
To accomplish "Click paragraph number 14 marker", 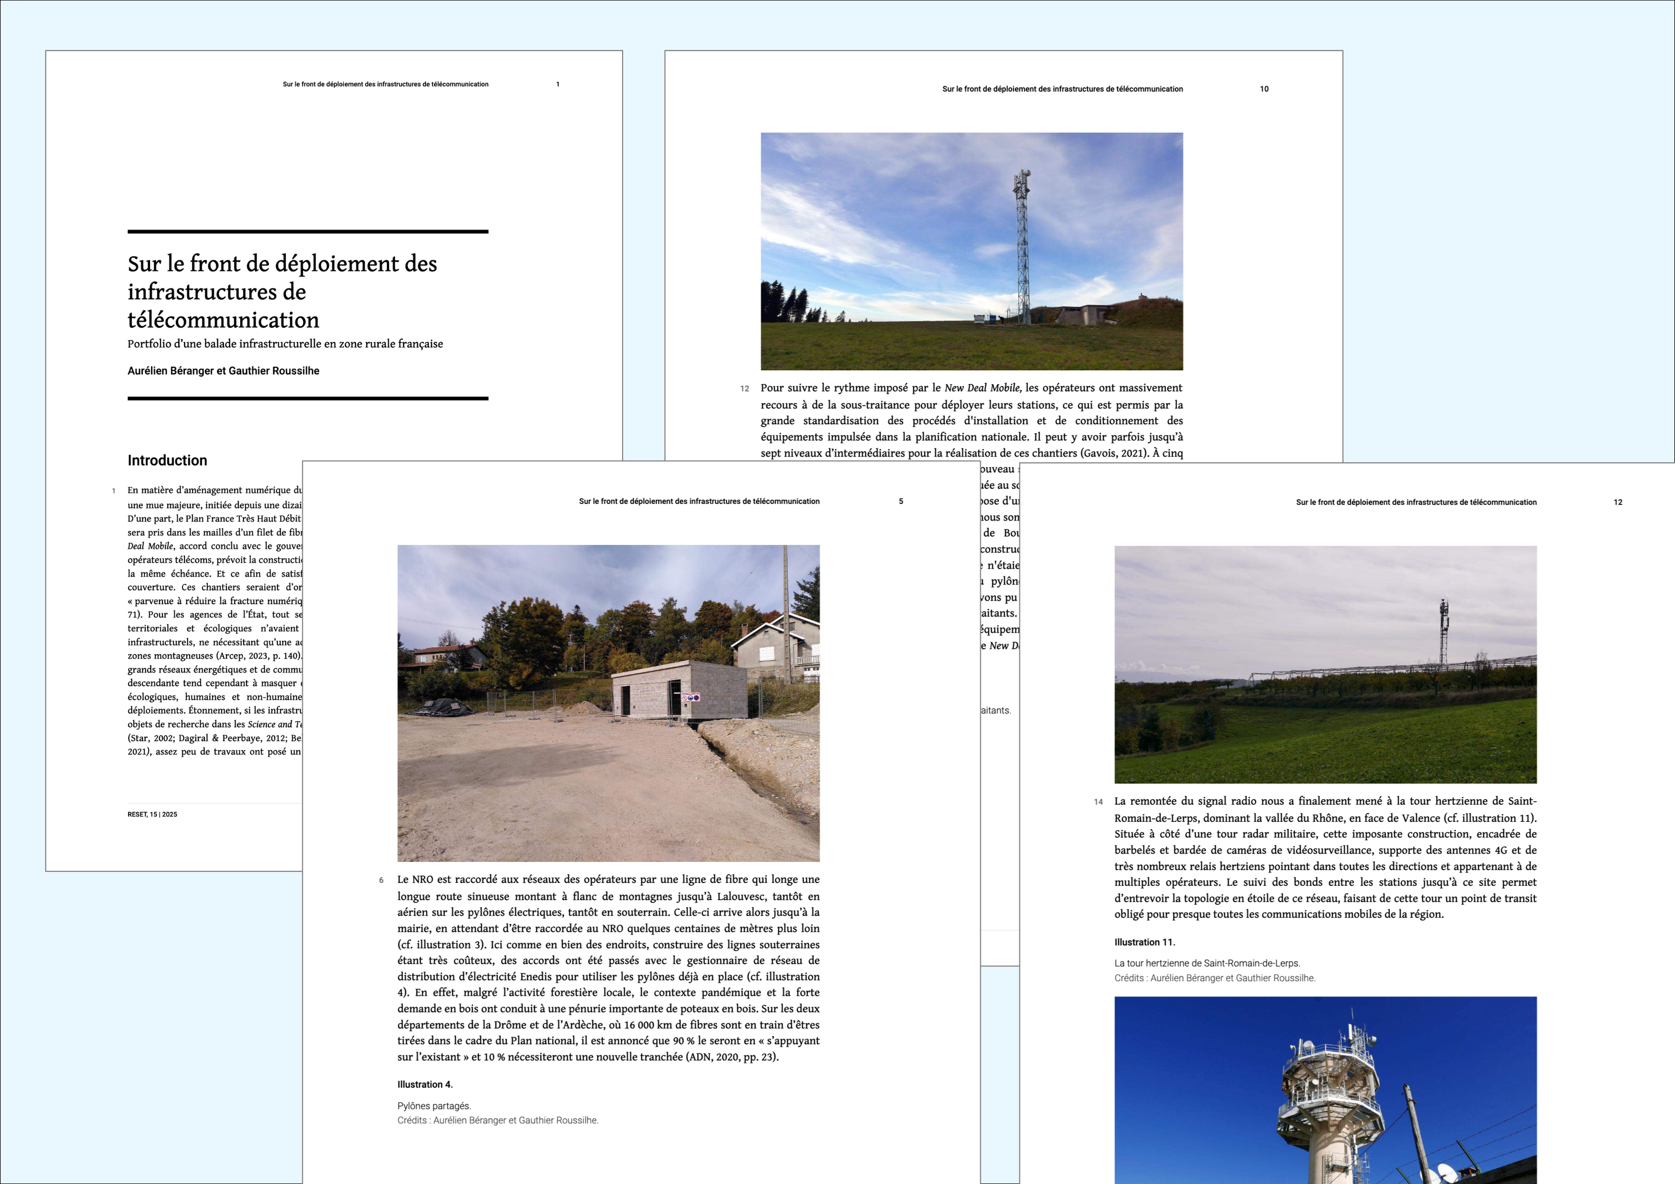I will tap(1098, 801).
